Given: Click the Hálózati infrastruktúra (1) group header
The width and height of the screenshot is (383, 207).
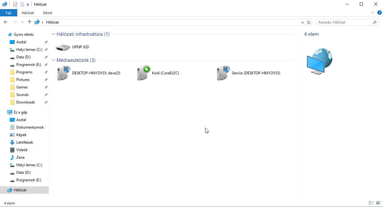Looking at the screenshot, I should click(83, 34).
